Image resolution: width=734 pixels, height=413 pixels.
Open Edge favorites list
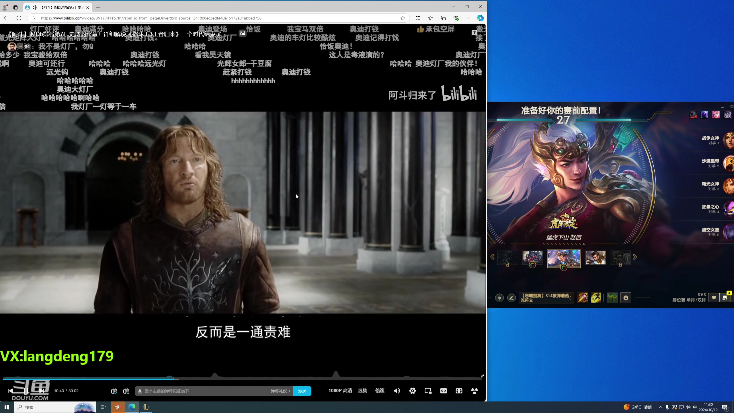(431, 18)
